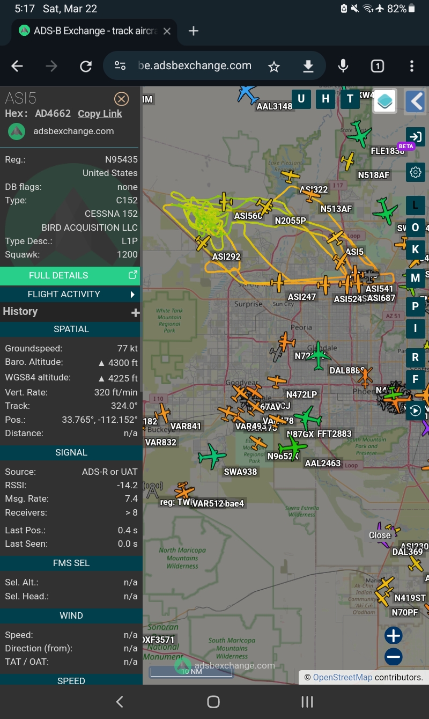Select the AAL2463 green aircraft icon

[292, 446]
